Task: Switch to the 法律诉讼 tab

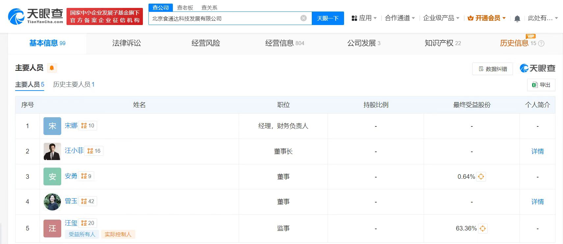Action: click(x=126, y=43)
